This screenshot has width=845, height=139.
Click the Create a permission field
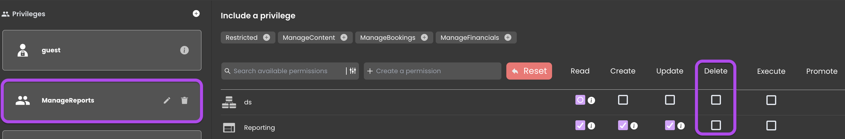[x=432, y=71]
